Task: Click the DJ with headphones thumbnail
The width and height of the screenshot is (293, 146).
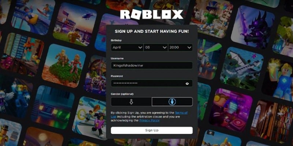Action: click(231, 110)
